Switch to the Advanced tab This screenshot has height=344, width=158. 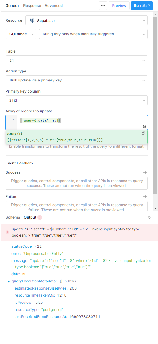(x=54, y=6)
